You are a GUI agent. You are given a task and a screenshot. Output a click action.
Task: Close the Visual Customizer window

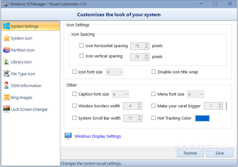[x=230, y=4]
